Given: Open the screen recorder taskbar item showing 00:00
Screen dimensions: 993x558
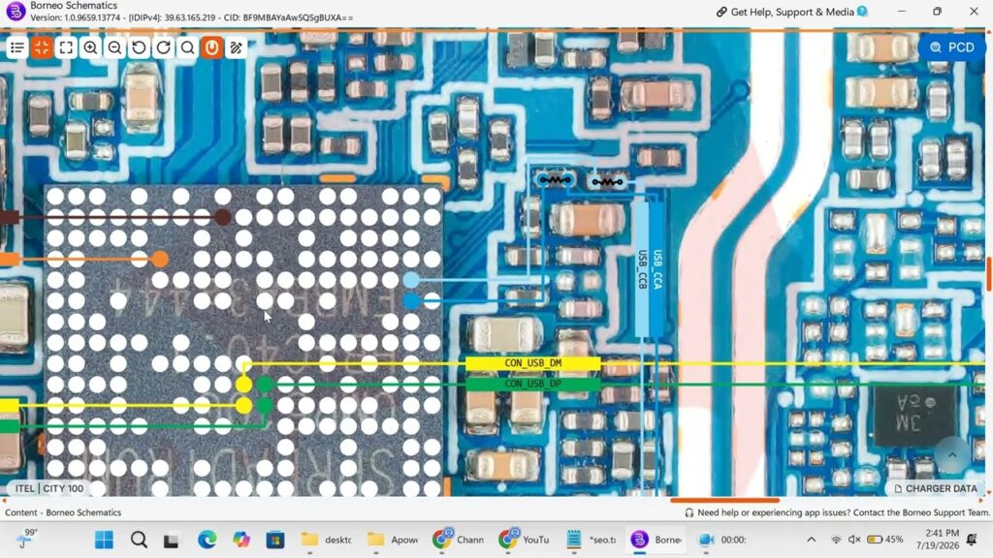Looking at the screenshot, I should 721,540.
